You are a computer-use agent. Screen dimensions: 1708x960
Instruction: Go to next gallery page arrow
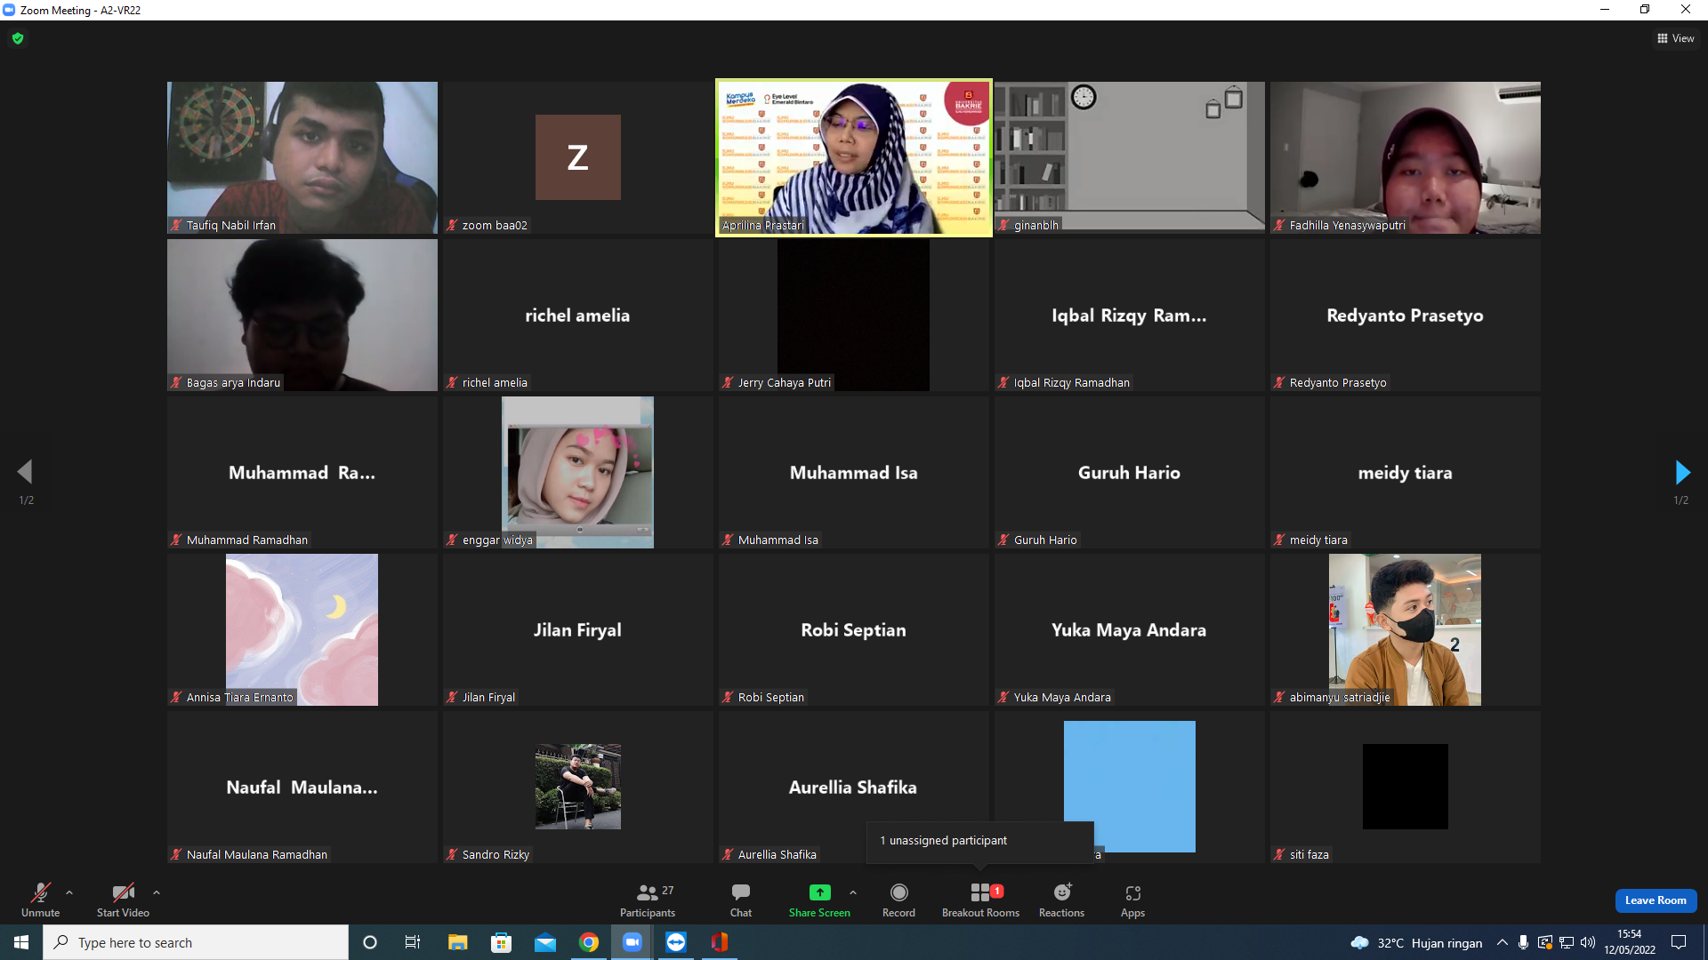pyautogui.click(x=1681, y=472)
